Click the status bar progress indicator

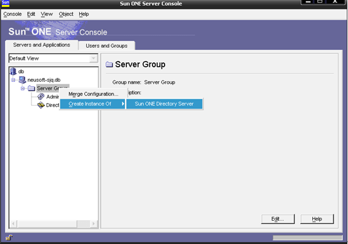[x=307, y=238]
